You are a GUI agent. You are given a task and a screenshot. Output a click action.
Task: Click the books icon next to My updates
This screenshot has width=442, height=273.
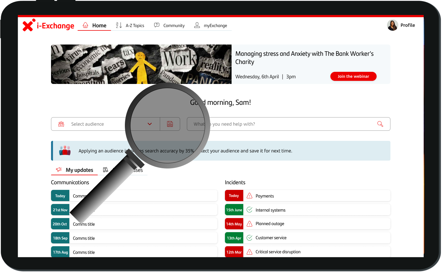point(105,170)
